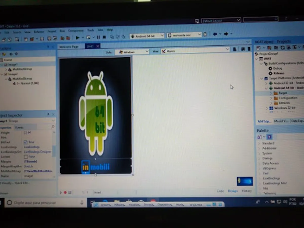
Task: Open the Tools menu
Action: point(90,30)
